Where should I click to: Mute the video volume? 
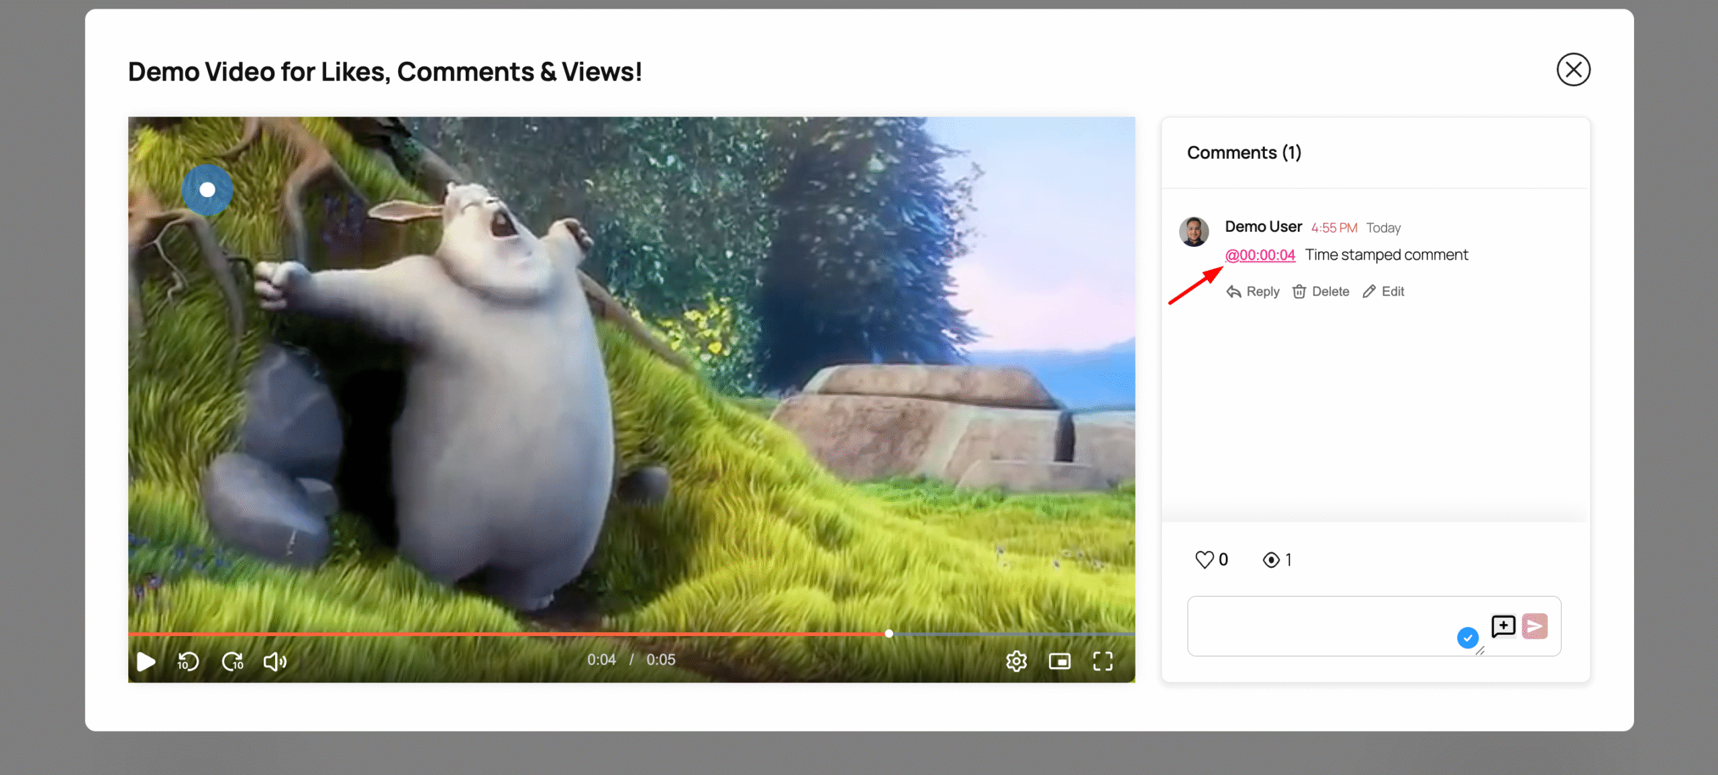[x=275, y=662]
